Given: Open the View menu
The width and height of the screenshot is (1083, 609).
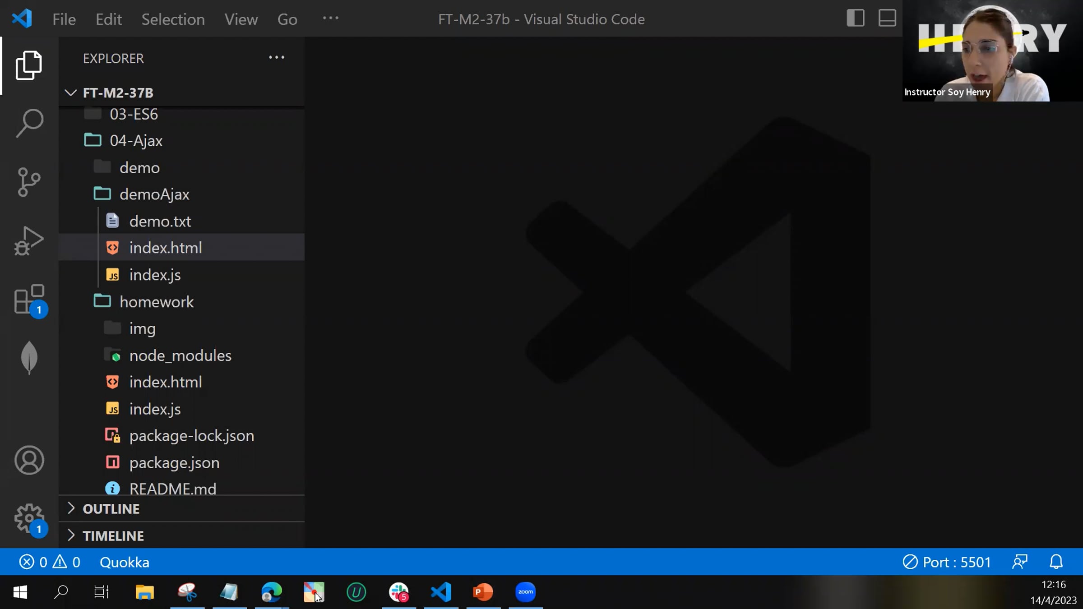Looking at the screenshot, I should (241, 19).
